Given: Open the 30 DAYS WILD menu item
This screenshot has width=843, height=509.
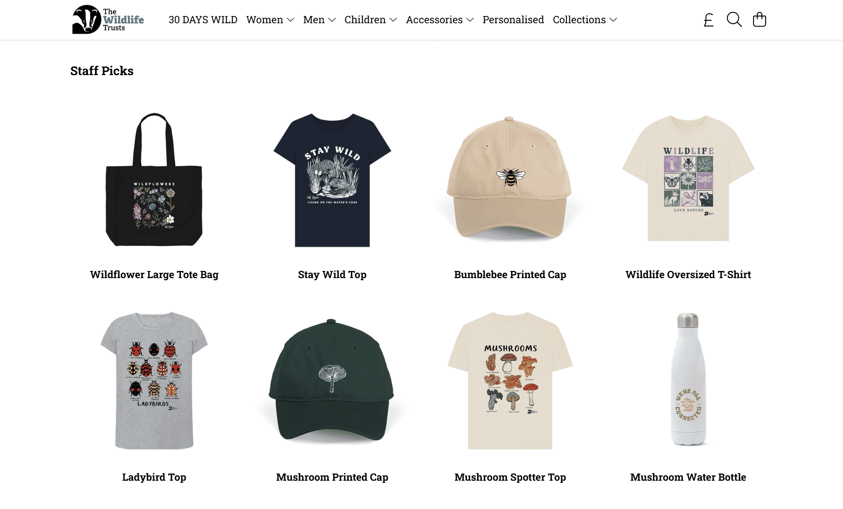Looking at the screenshot, I should tap(203, 20).
